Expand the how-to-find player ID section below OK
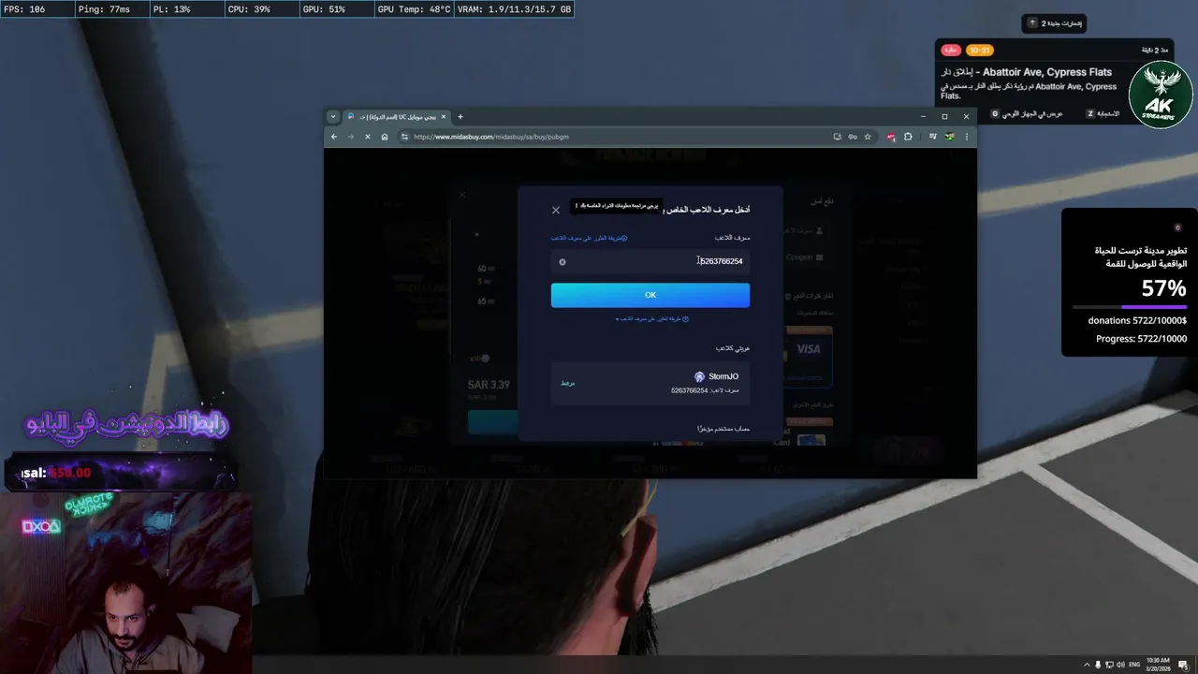 tap(651, 319)
